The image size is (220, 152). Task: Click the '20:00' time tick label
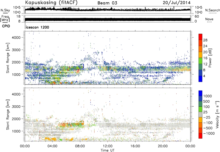pyautogui.click(x=163, y=146)
